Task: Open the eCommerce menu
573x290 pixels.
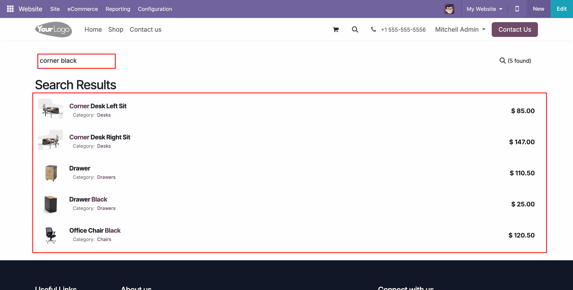Action: 83,9
